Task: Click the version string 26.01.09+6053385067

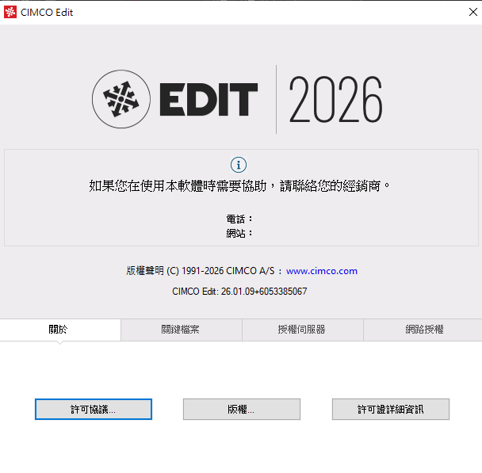Action: pyautogui.click(x=264, y=292)
